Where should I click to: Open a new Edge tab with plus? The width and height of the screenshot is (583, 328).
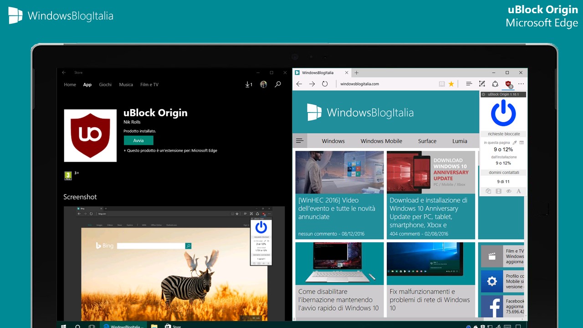tap(357, 72)
